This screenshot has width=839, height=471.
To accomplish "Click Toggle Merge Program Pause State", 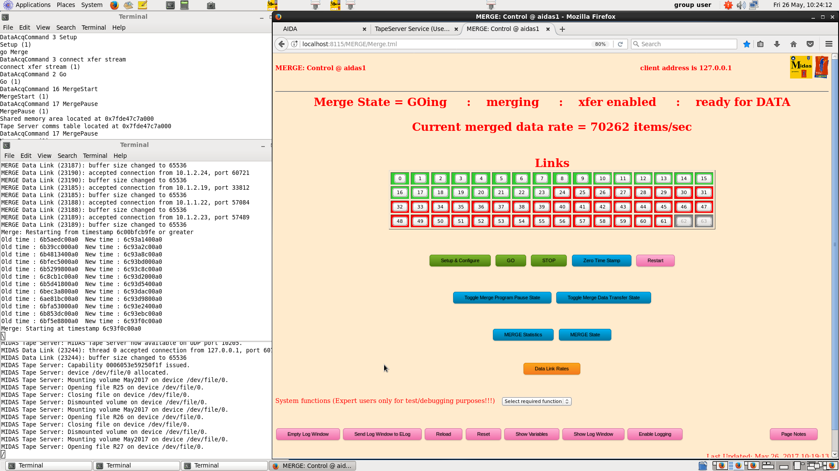I will [502, 297].
